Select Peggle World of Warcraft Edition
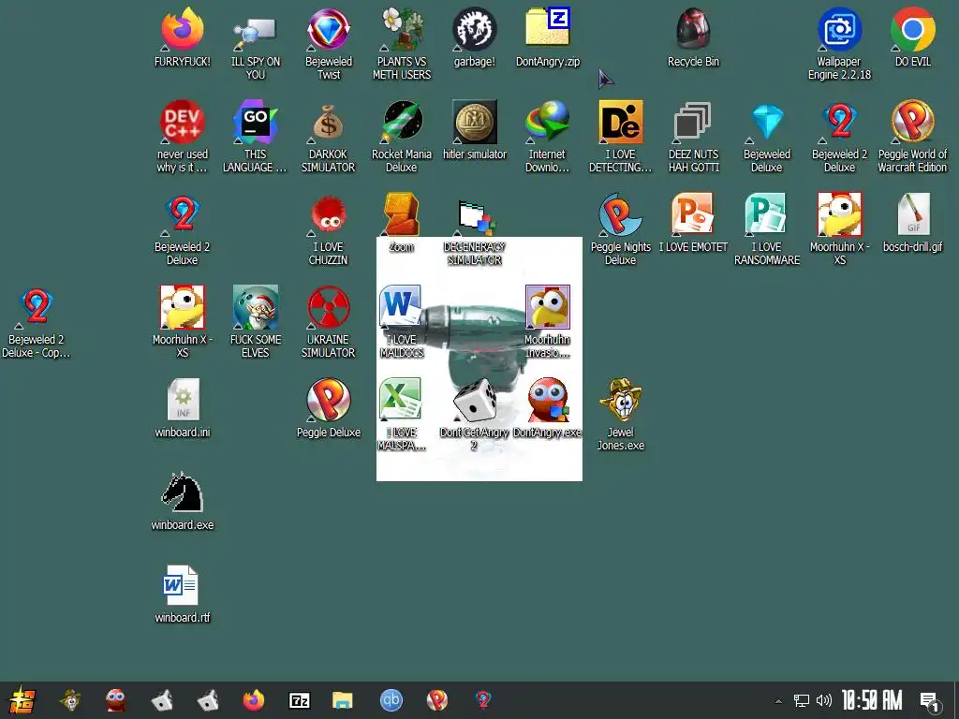 (x=912, y=138)
